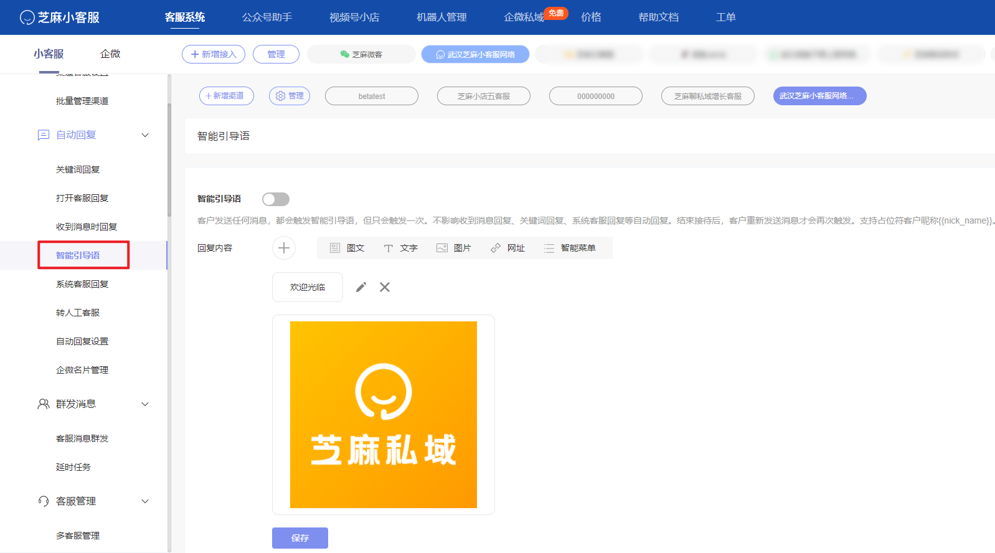995x553 pixels.
Task: Open 系统客服回复 in the sidebar
Action: 82,284
